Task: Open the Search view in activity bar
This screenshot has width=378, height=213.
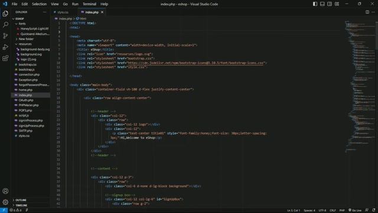Action: (5, 25)
